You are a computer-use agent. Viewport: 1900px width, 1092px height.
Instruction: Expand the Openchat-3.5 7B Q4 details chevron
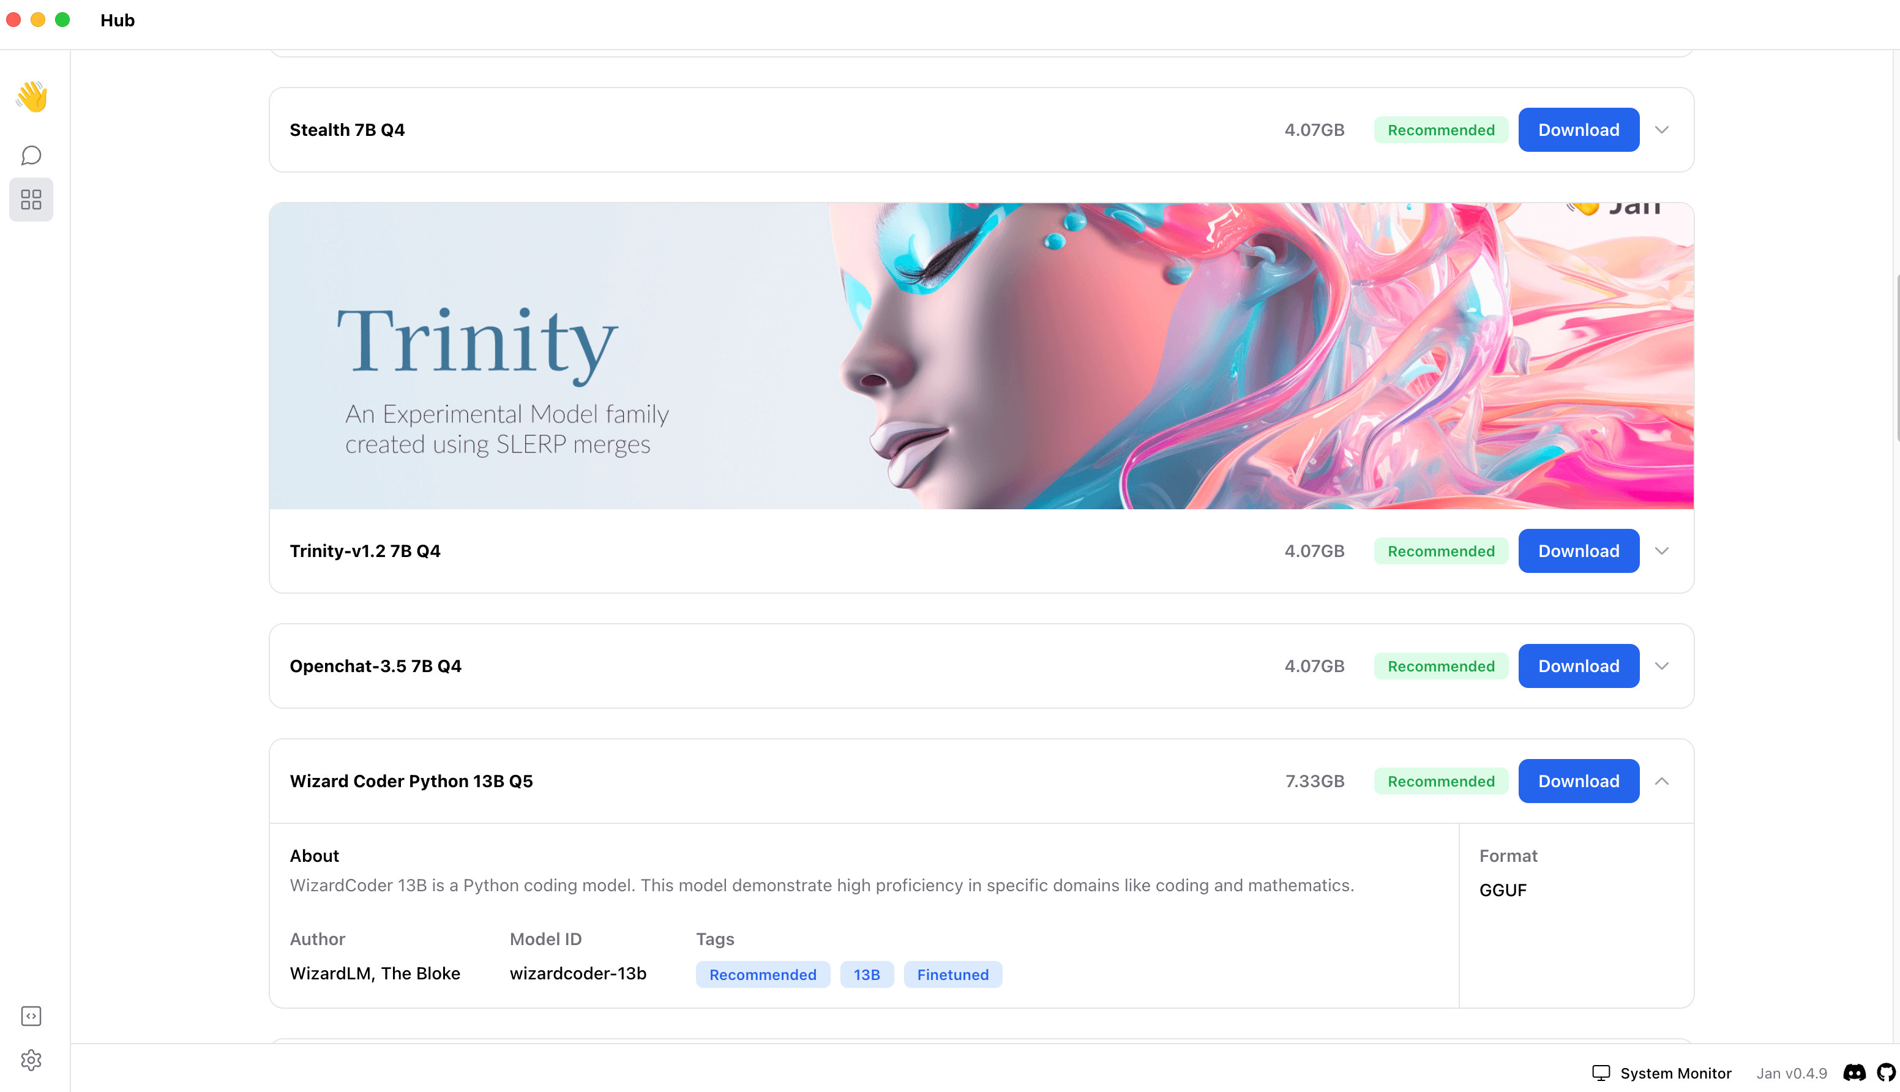(1661, 666)
